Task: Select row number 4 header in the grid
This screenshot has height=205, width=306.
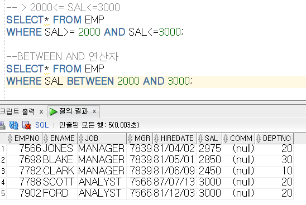Action: (x=3, y=183)
